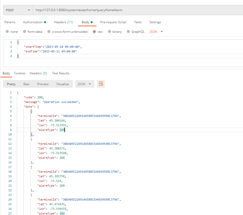
Task: Click the Raw response view button
Action: (26, 84)
